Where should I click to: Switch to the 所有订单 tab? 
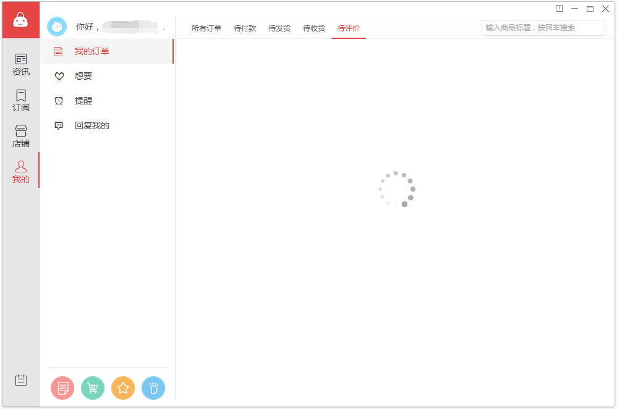(206, 28)
